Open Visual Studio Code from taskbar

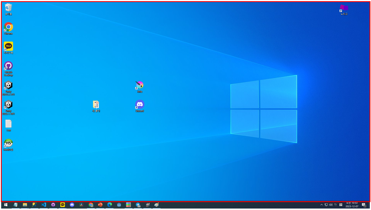(x=44, y=205)
